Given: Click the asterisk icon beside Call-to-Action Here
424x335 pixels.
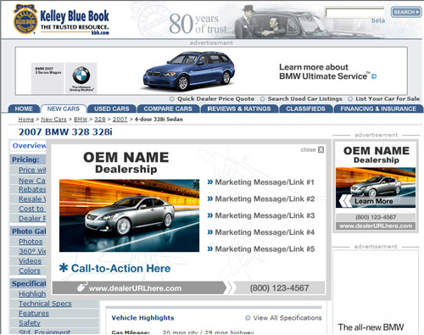Looking at the screenshot, I should tap(64, 268).
